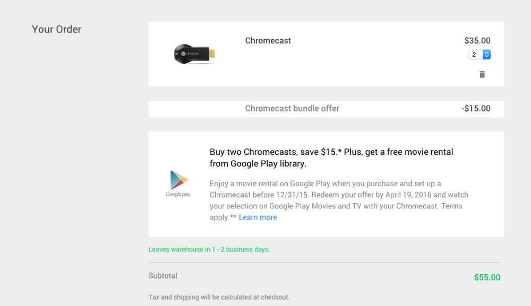Click the movie rental offer description paragraph
531x306 pixels.
click(339, 200)
